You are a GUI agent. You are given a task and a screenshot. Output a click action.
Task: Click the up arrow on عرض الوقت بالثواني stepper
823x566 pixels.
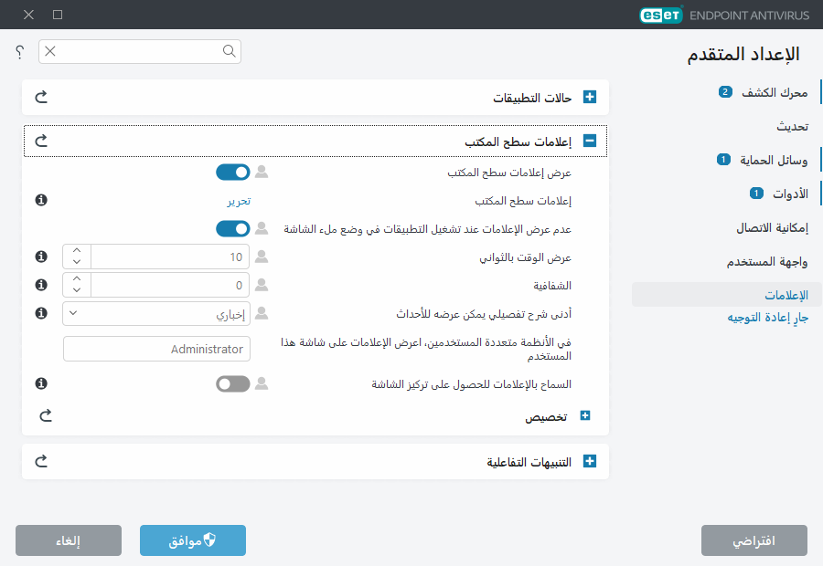tap(77, 251)
